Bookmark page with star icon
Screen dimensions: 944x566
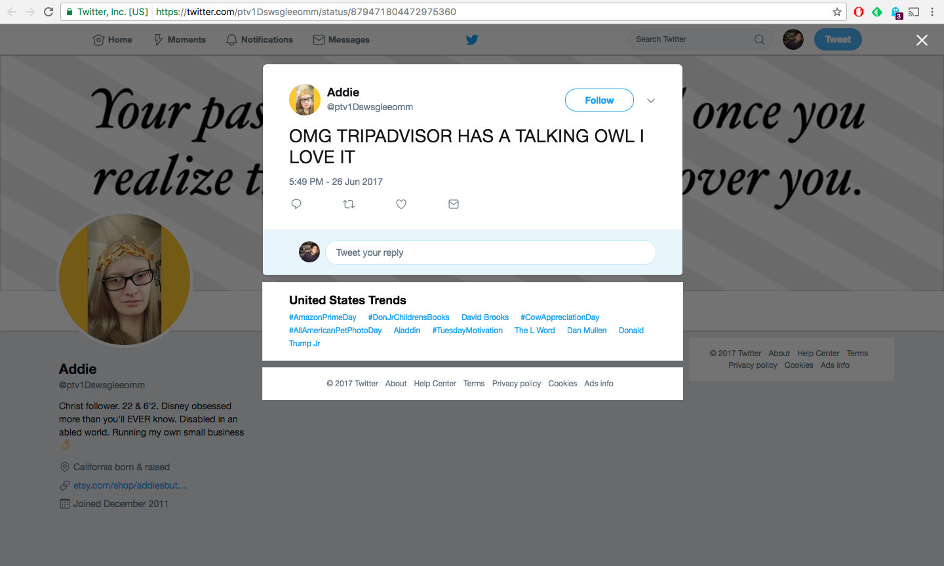(837, 12)
